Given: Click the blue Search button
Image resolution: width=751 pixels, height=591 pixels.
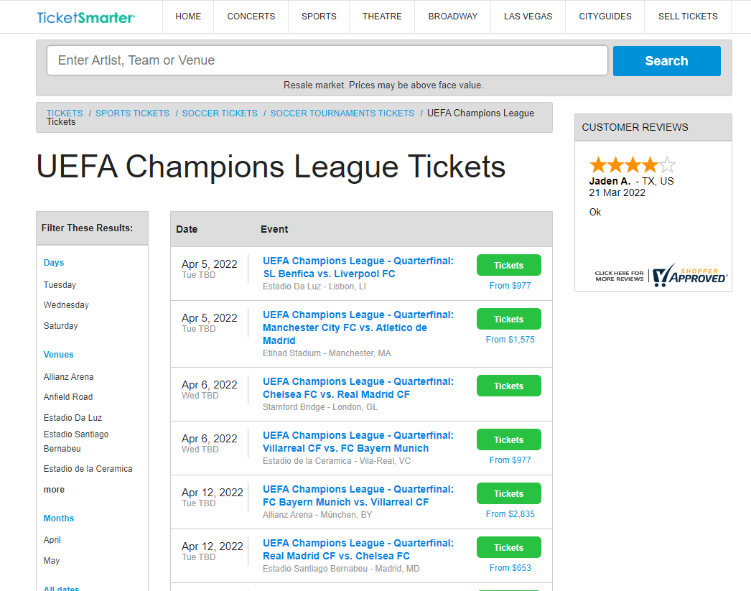Looking at the screenshot, I should pos(666,61).
